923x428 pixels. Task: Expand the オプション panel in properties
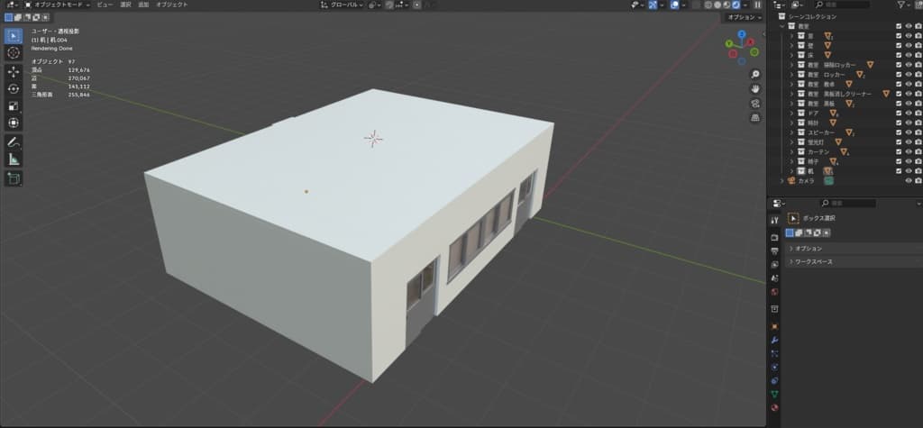pos(811,248)
